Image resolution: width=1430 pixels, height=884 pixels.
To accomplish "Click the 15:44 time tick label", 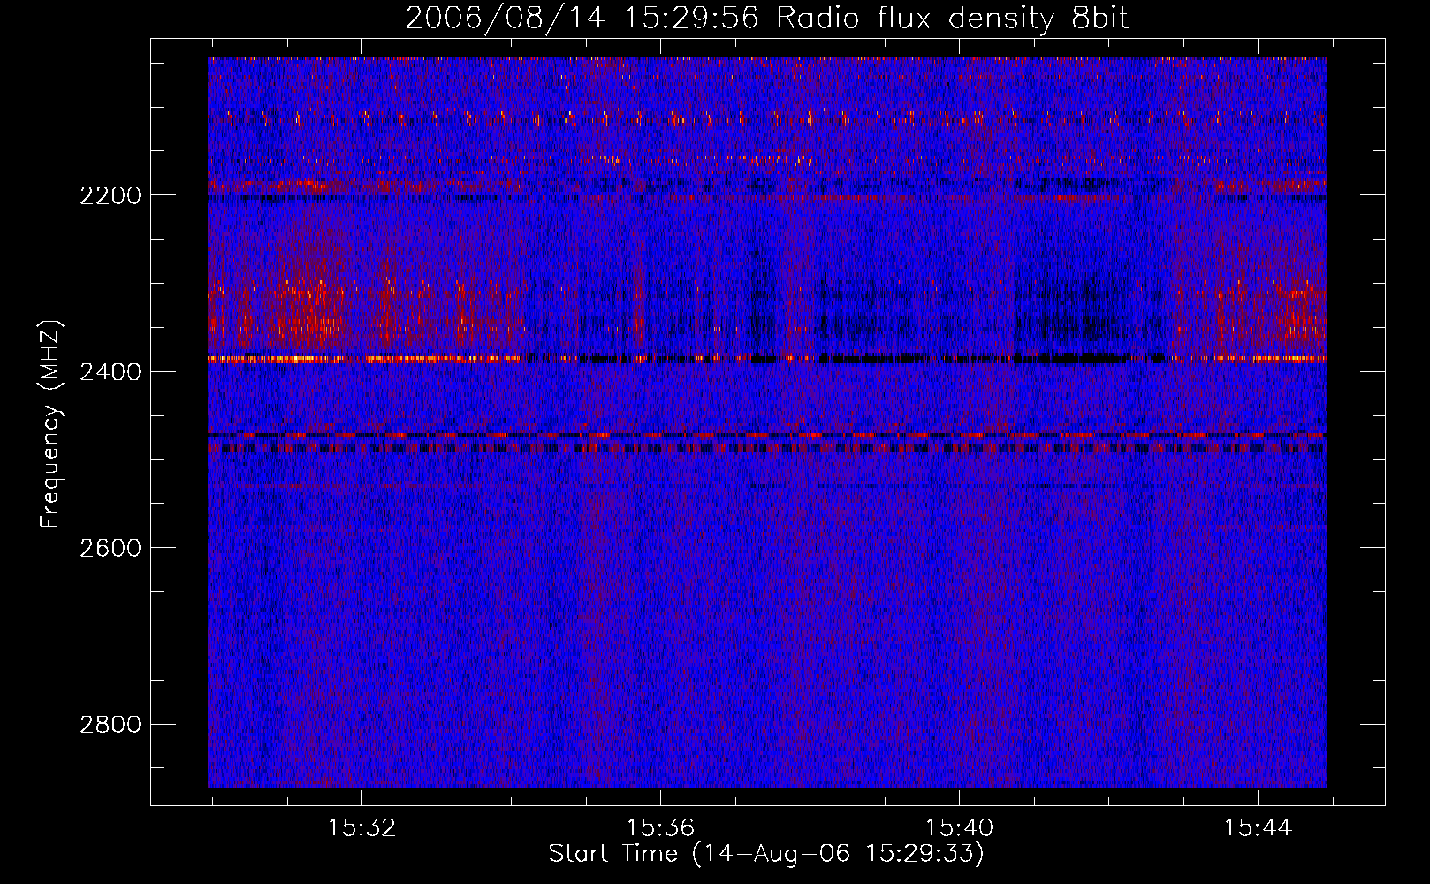I will [1258, 828].
